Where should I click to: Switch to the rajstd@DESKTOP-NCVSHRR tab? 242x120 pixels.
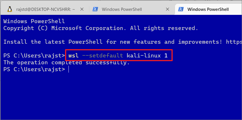(x=46, y=9)
